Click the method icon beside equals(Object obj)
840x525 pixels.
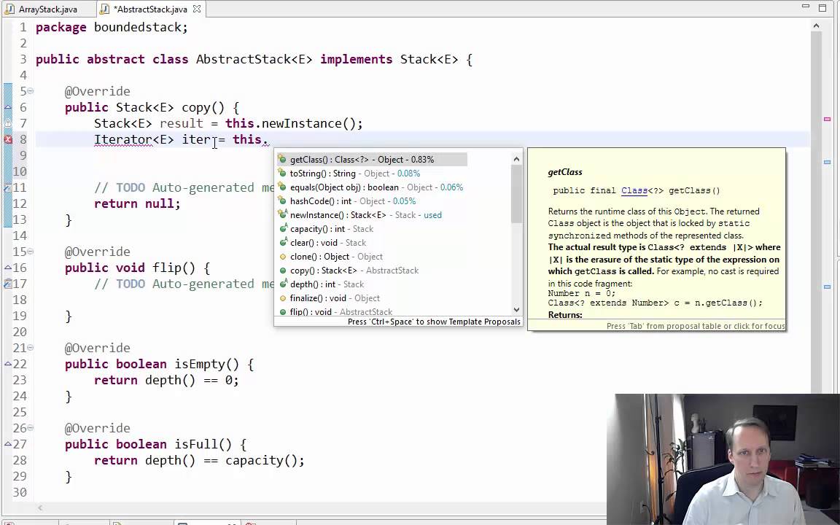click(282, 187)
